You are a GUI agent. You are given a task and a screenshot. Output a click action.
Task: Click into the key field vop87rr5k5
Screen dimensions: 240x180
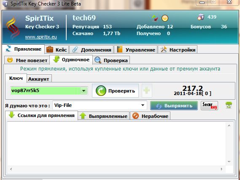tap(45, 90)
